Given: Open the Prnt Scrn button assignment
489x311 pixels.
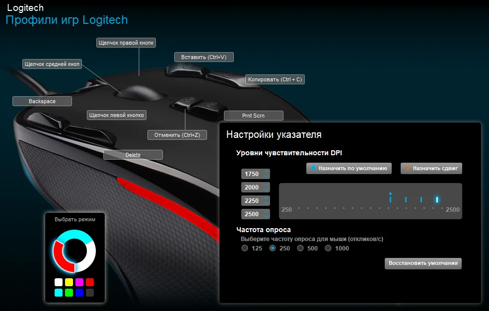Looking at the screenshot, I should point(254,115).
